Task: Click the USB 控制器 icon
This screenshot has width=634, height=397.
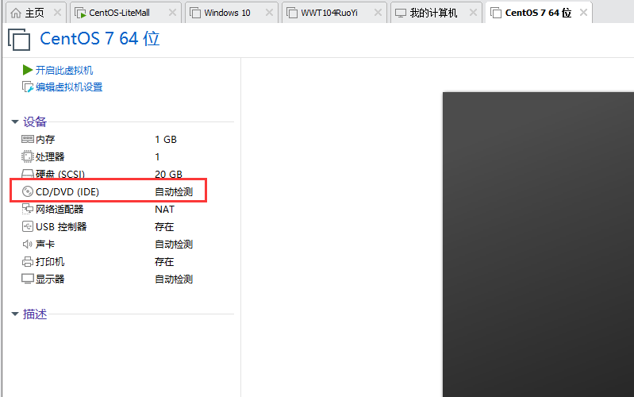Action: pos(28,227)
